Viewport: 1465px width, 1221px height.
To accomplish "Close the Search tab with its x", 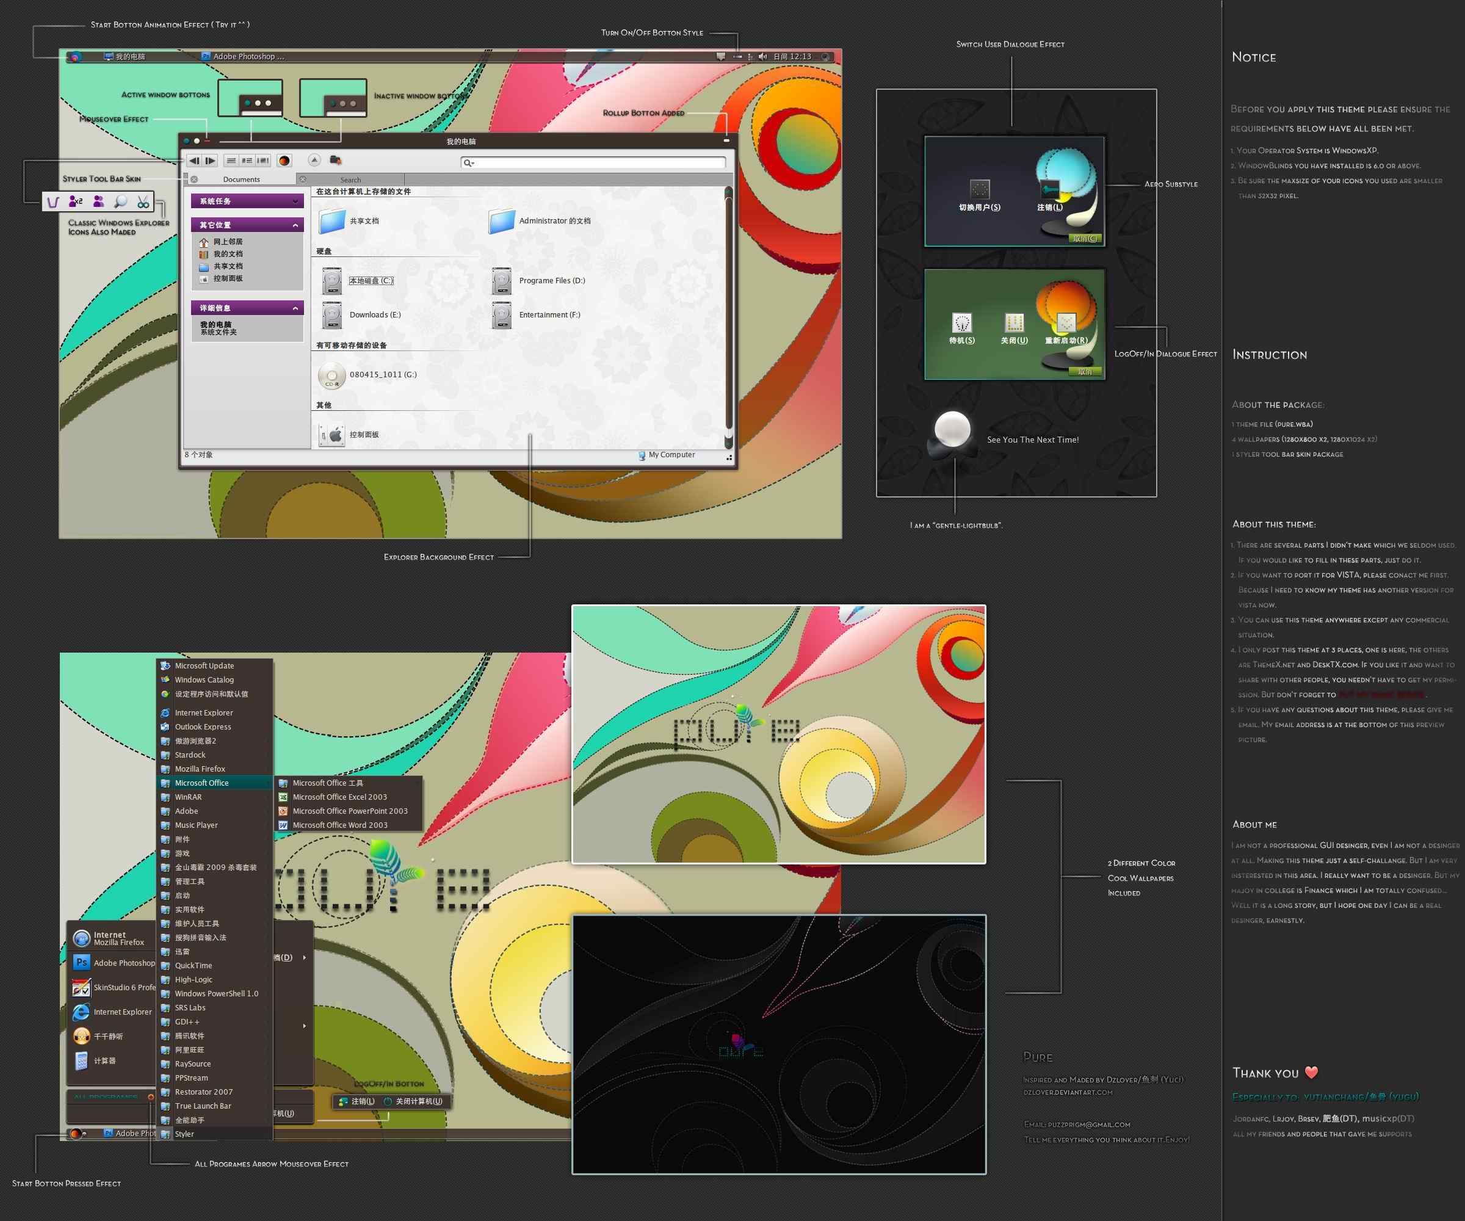I will [303, 179].
